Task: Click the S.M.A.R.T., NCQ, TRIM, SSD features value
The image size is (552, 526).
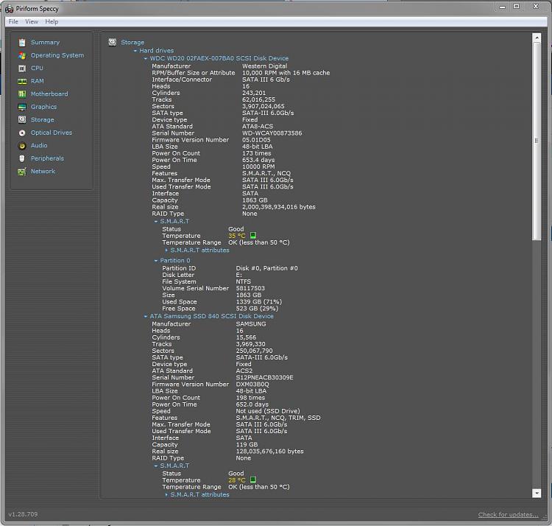Action: click(x=278, y=418)
